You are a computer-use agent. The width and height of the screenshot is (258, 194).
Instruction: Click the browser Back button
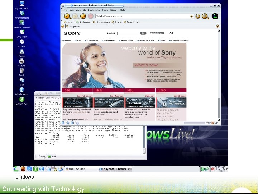[67, 16]
